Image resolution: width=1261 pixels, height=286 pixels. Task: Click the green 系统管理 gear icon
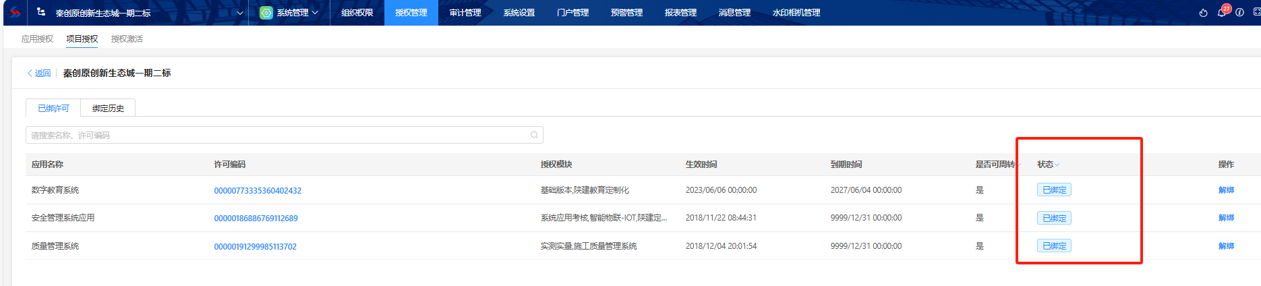[x=266, y=13]
